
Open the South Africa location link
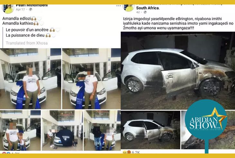(148, 8)
